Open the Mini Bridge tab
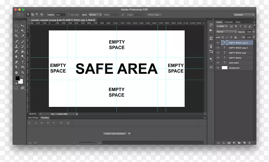Viewport: 269px width, 162px height. pyautogui.click(x=33, y=118)
